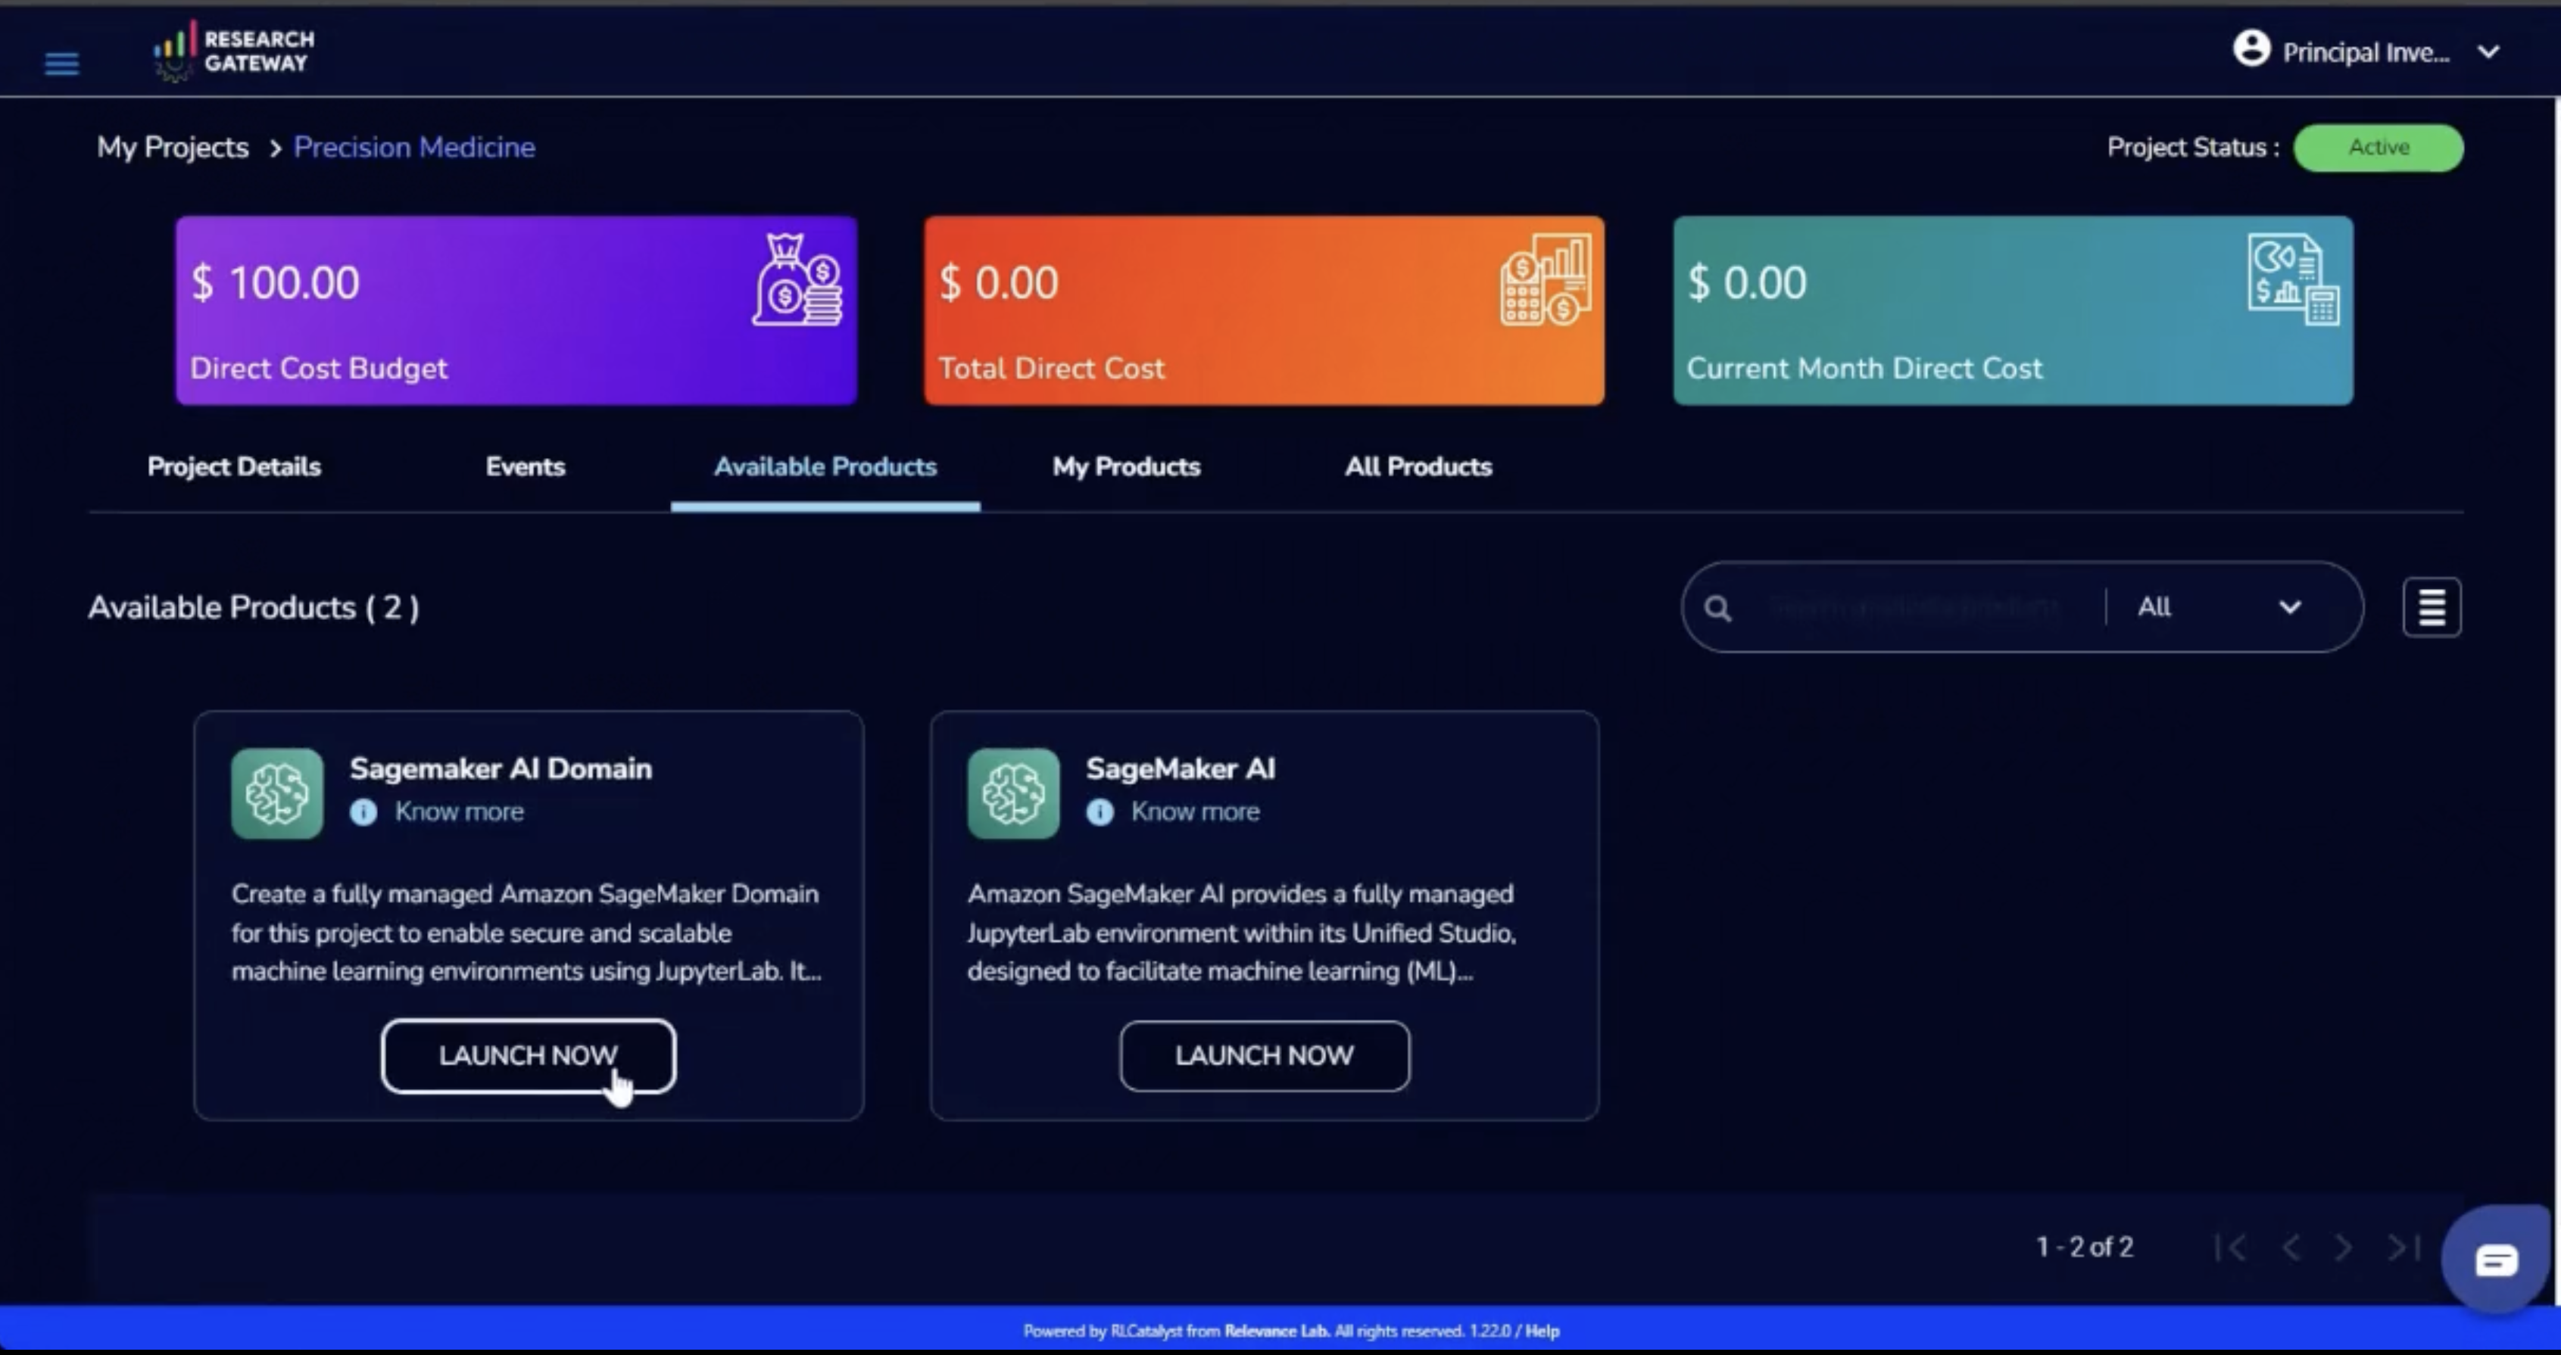Jump to first page of products
The width and height of the screenshot is (2561, 1355).
coord(2231,1247)
